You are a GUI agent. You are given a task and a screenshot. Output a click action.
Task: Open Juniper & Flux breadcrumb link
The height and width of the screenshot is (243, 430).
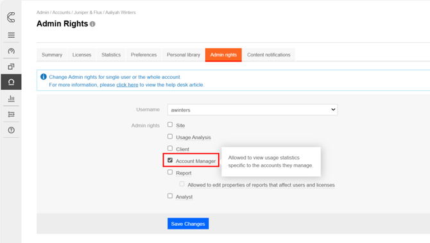(88, 13)
